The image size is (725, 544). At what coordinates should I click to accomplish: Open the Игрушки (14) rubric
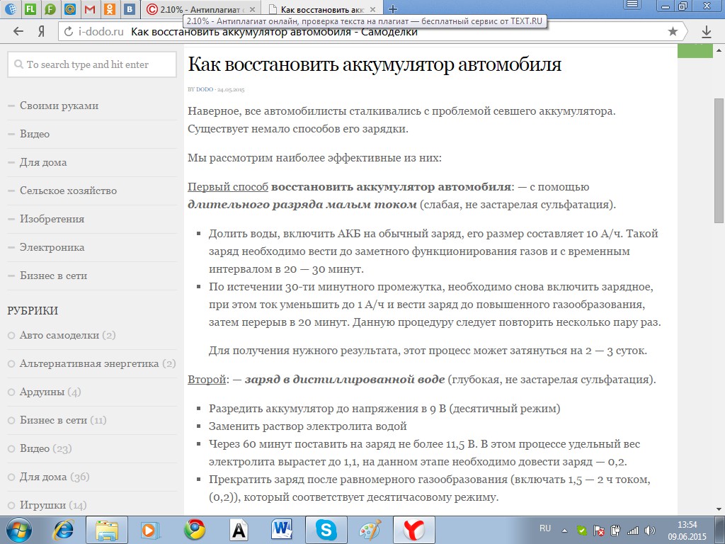pyautogui.click(x=53, y=505)
